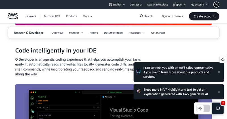Click the text-highlight icon in AI notification

click(x=139, y=91)
